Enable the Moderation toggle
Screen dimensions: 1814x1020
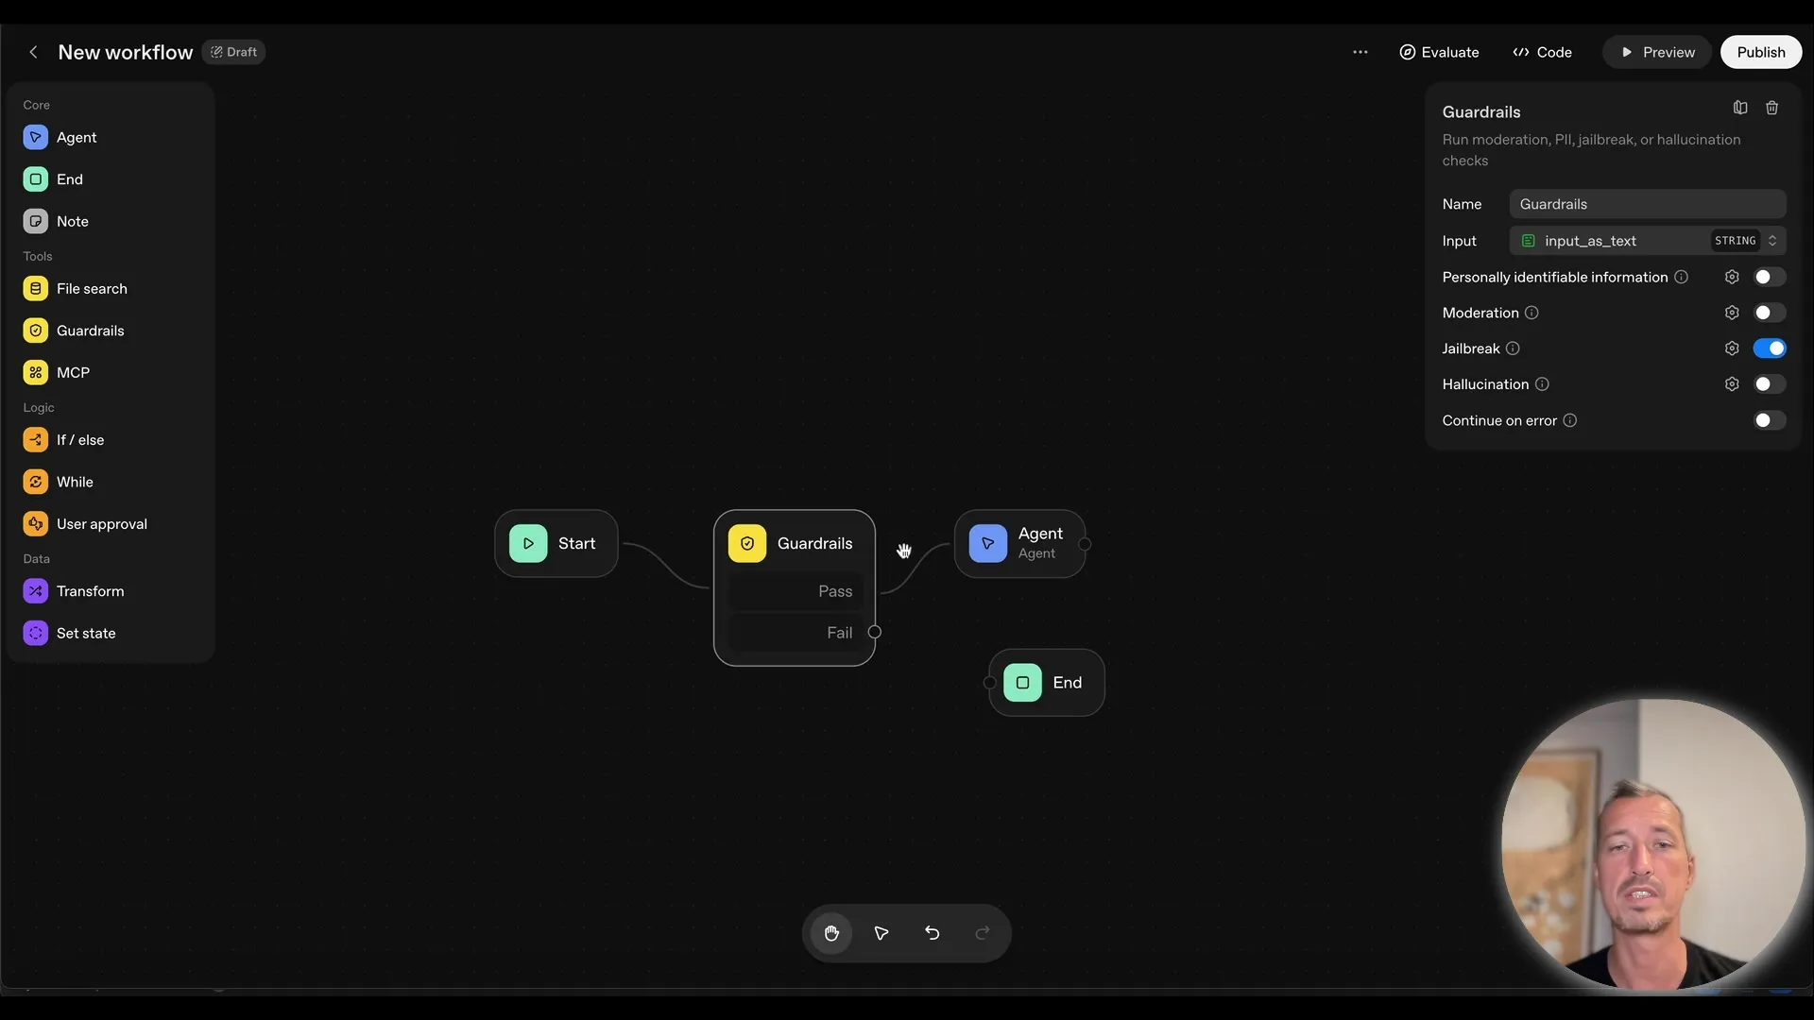1769,313
